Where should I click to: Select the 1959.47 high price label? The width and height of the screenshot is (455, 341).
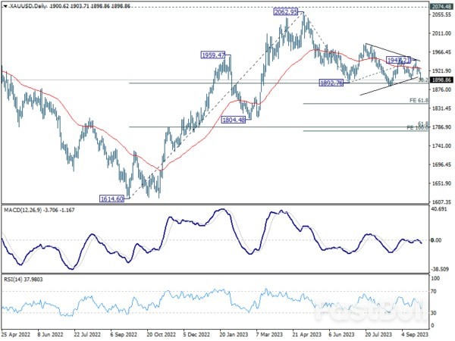pos(212,55)
